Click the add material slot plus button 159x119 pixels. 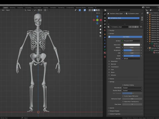[142, 18]
